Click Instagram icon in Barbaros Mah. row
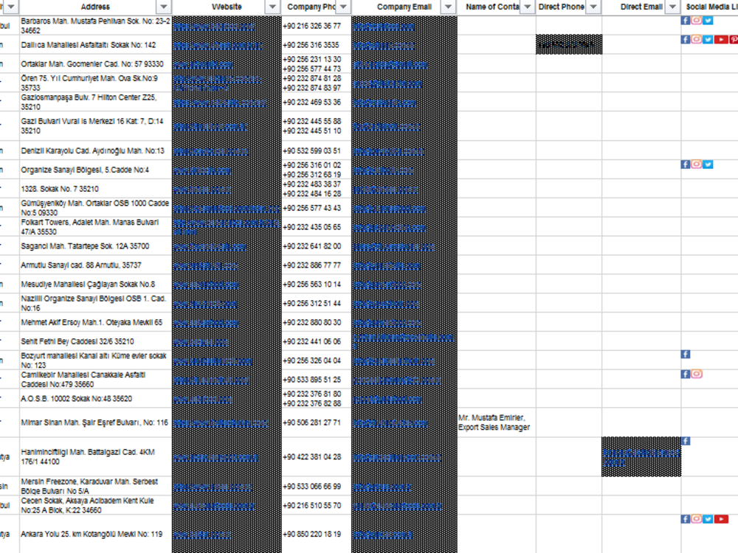Viewport: 738px width, 553px height. (697, 21)
